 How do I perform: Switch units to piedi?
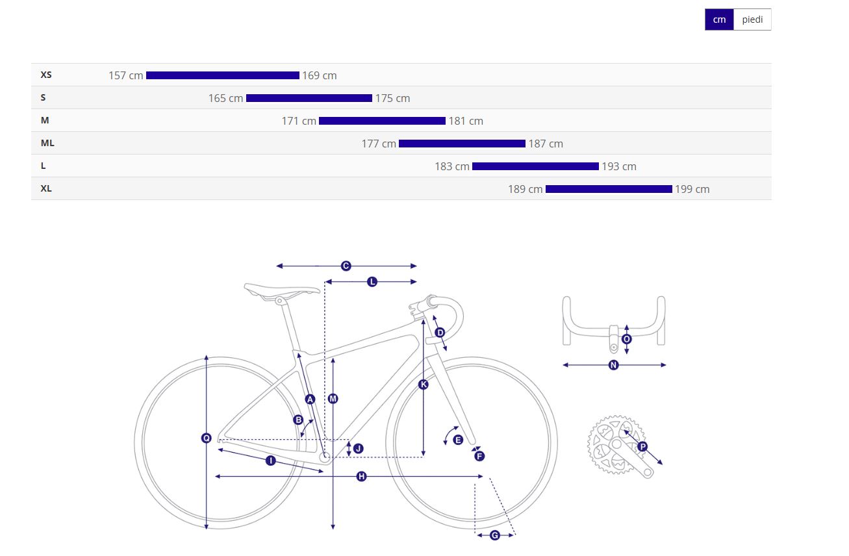click(752, 19)
